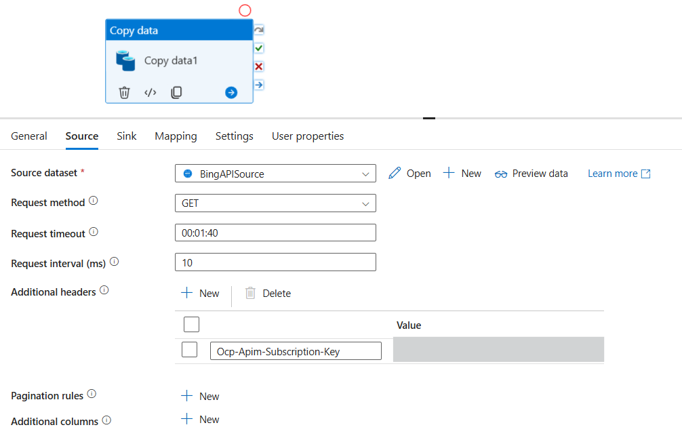Check the Ocp-Apim-Subscription-Key row checkbox
Screen dimensions: 682x440
[x=190, y=350]
